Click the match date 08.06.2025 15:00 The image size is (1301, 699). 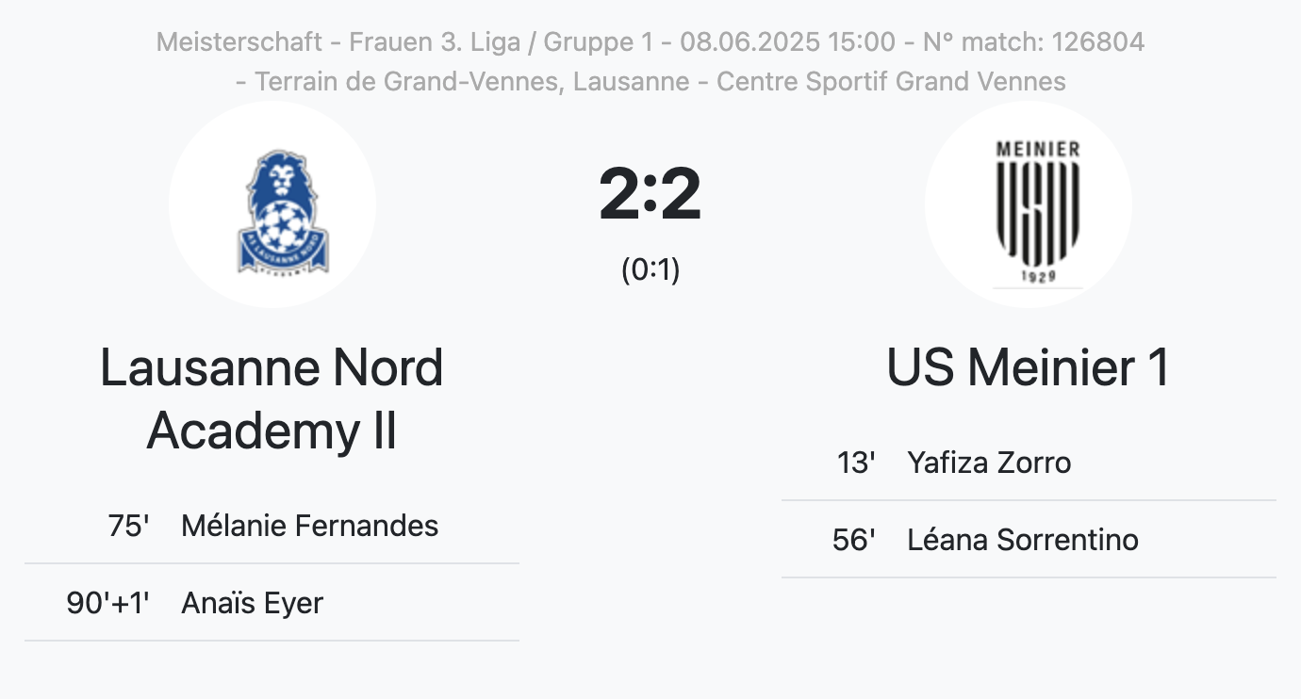[x=787, y=42]
